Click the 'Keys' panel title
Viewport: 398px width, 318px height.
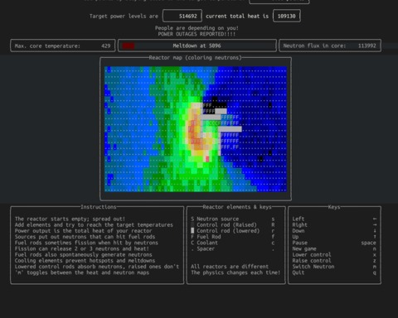click(334, 207)
